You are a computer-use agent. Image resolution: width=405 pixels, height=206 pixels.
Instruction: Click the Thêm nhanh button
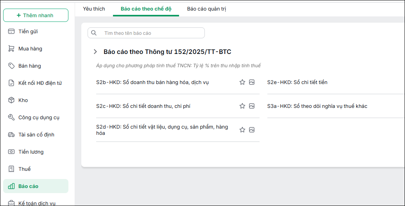pos(36,15)
